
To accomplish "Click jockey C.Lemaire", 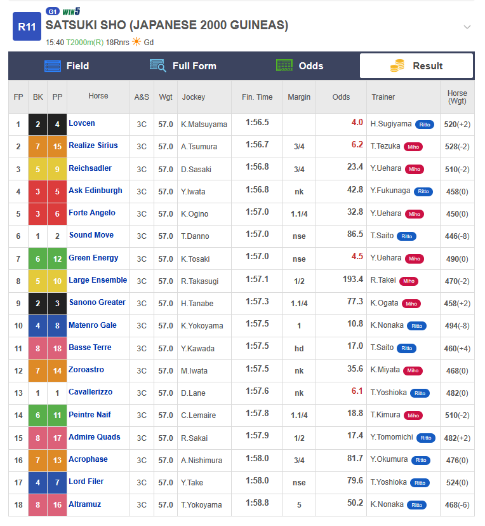I will [199, 415].
